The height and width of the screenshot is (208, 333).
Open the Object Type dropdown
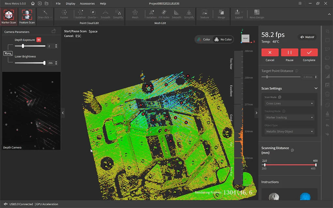pyautogui.click(x=289, y=131)
